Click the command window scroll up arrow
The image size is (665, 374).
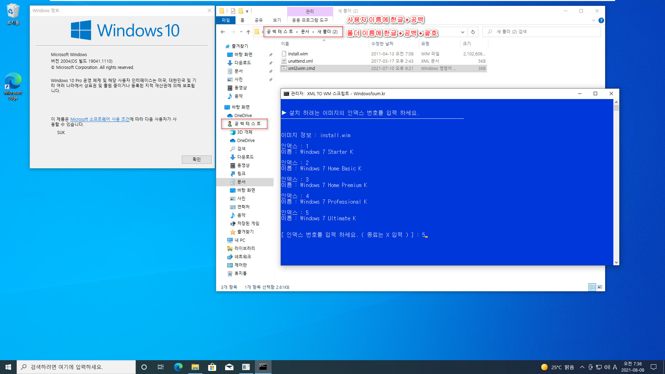(616, 102)
